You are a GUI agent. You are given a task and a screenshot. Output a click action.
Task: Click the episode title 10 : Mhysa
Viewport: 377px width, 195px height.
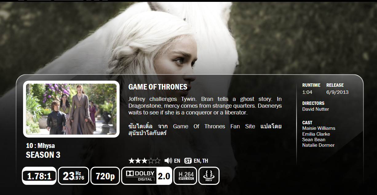pyautogui.click(x=40, y=146)
